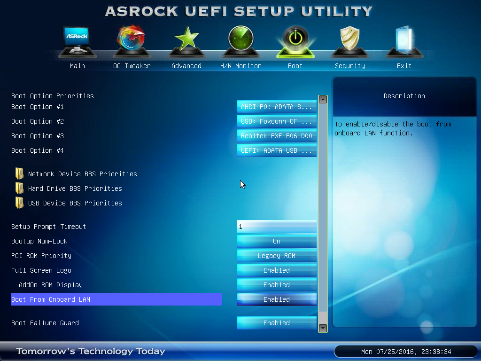Toggle Full Screen Logo Enabled value

(276, 270)
